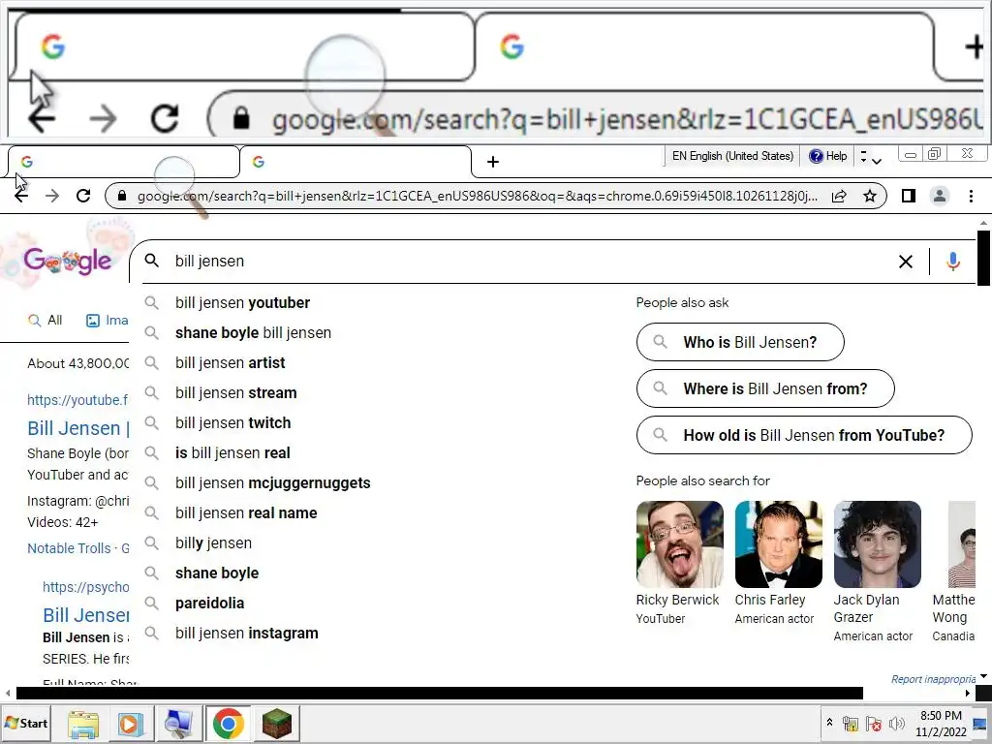Click the share page icon in address bar
Image resolution: width=992 pixels, height=744 pixels.
pos(839,196)
